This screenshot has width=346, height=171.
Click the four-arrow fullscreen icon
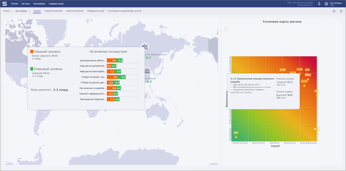[x=334, y=11]
